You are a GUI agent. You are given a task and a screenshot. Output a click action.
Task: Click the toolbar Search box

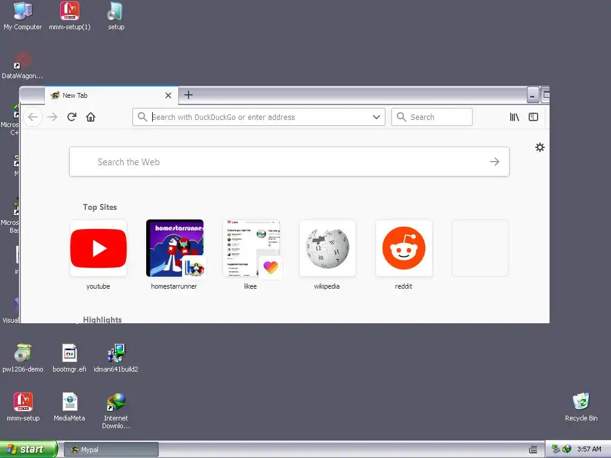click(432, 117)
